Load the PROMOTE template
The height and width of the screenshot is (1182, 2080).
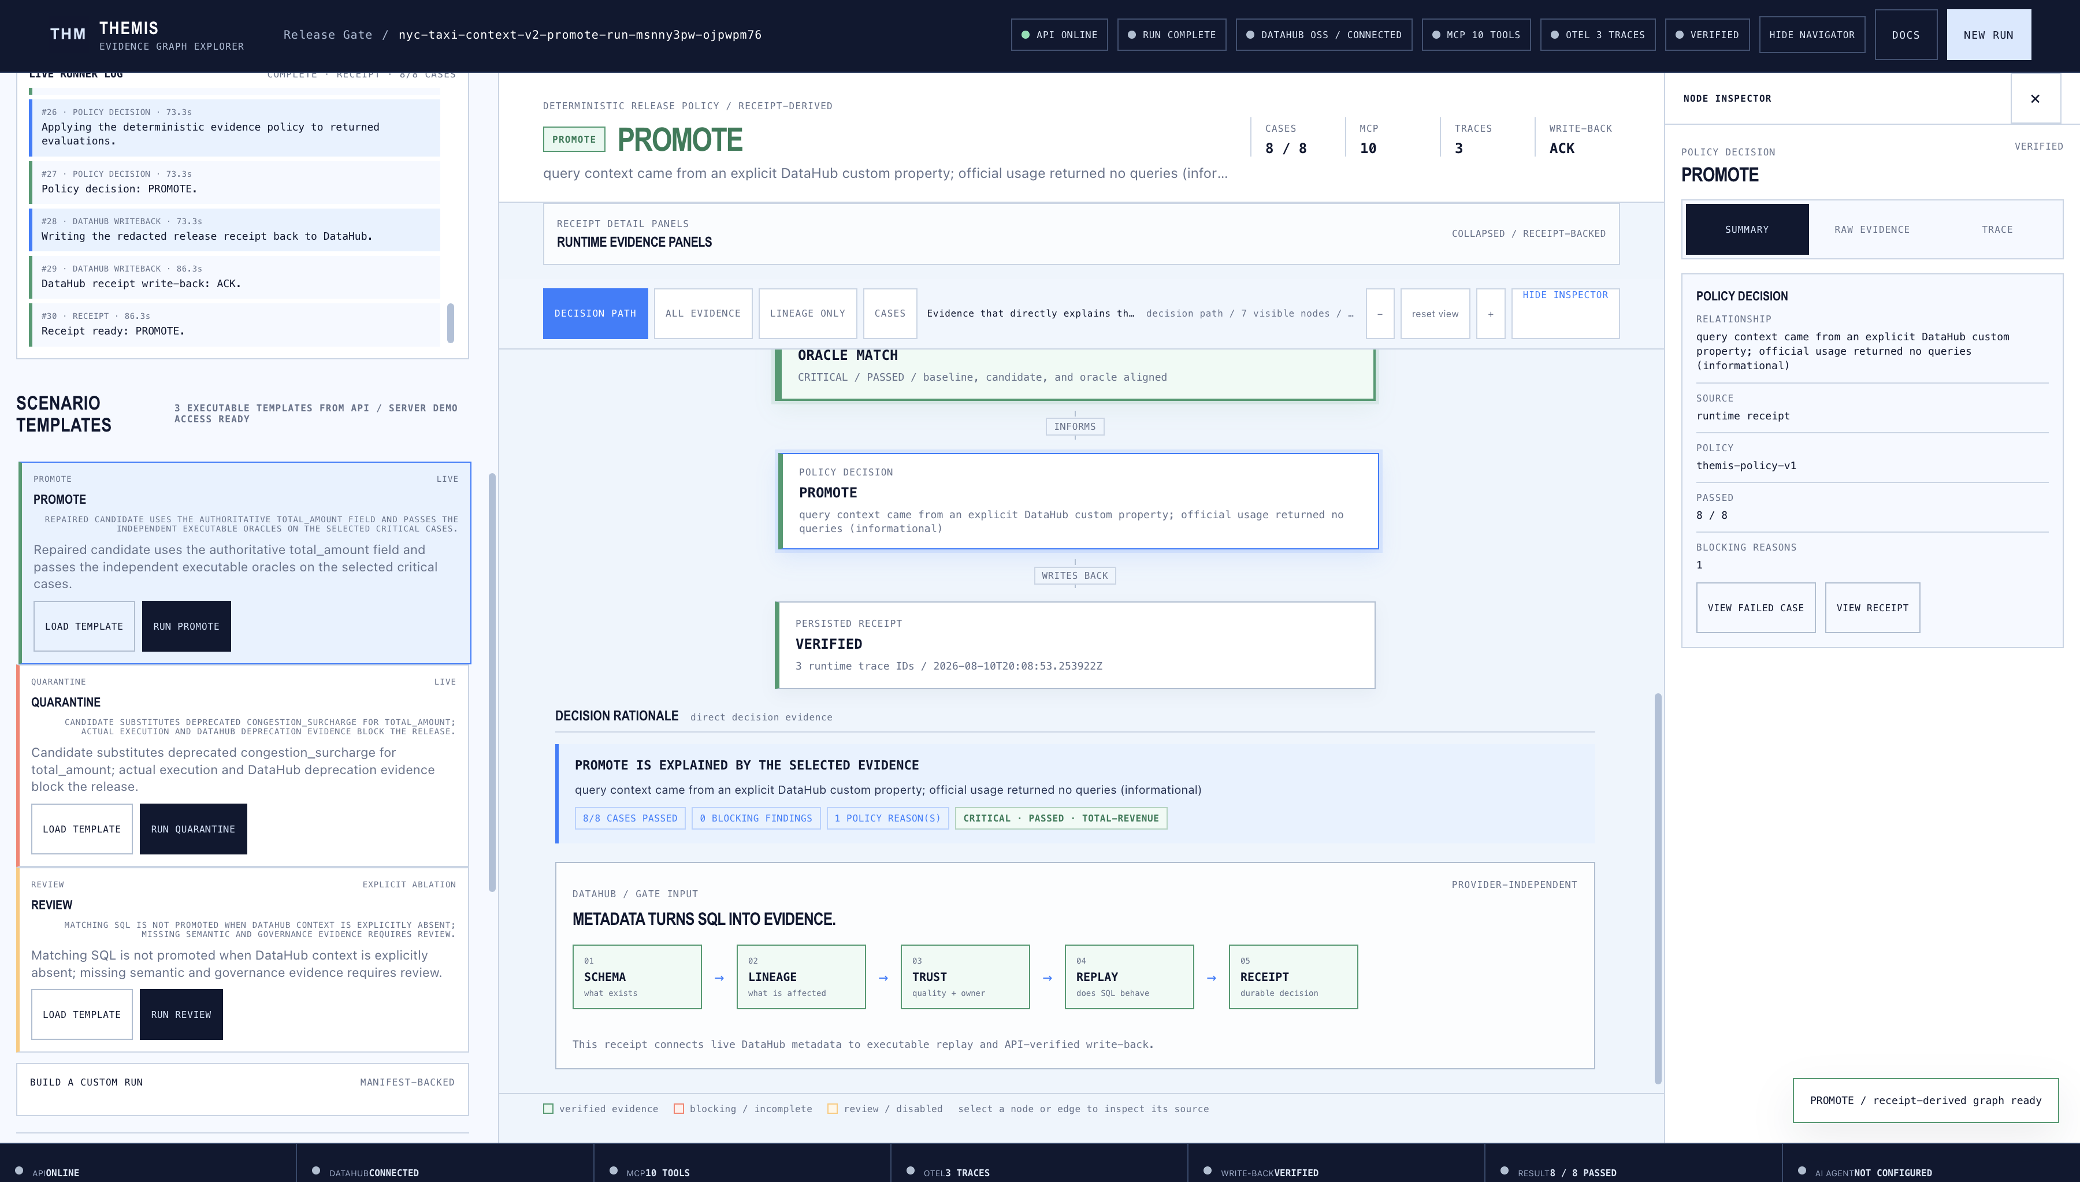pyautogui.click(x=84, y=626)
